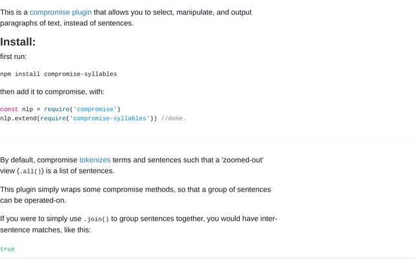This screenshot has width=415, height=259.
Task: Click the '//done.' code comment
Action: pyautogui.click(x=173, y=118)
